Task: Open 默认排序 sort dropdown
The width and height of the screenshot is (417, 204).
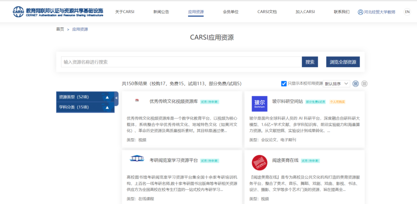Action: click(336, 84)
